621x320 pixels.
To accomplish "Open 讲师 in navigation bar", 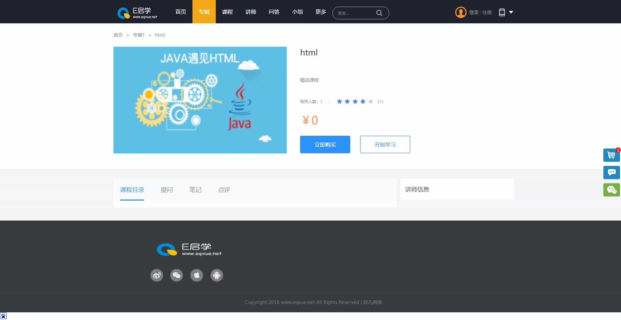I will coord(251,12).
